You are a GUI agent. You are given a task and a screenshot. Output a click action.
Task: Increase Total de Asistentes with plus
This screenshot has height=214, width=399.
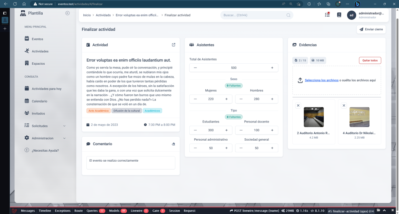272,68
